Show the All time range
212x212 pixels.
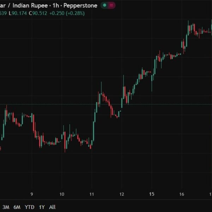pyautogui.click(x=52, y=207)
